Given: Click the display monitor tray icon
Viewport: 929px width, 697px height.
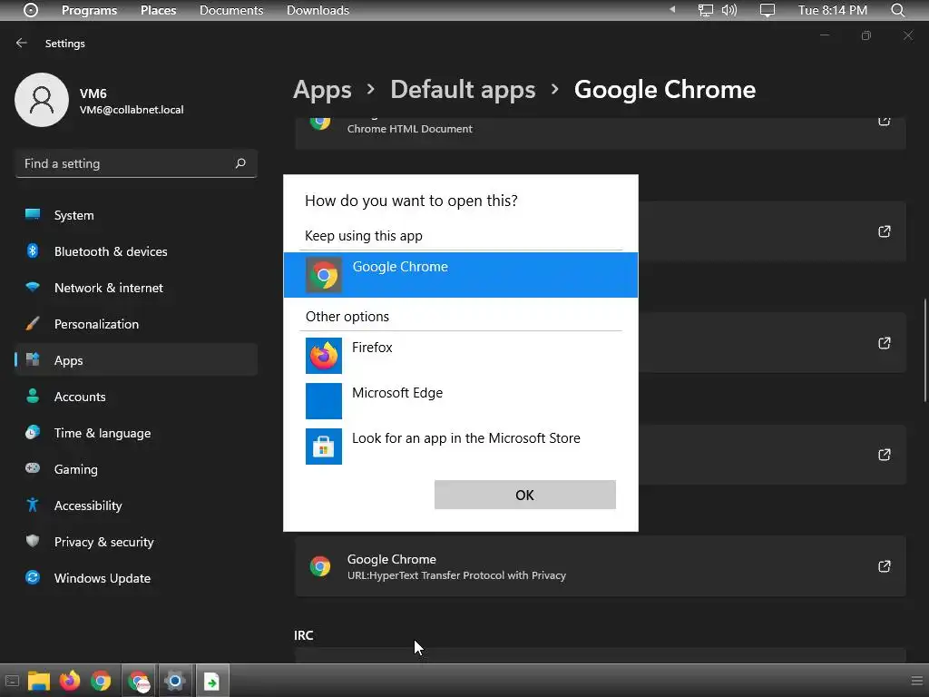Looking at the screenshot, I should [x=768, y=10].
